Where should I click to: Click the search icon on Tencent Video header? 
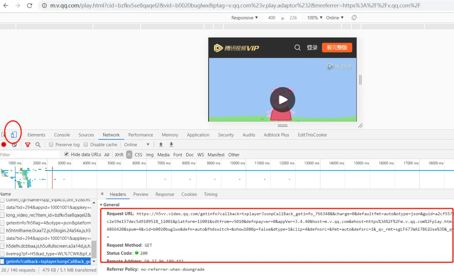297,48
